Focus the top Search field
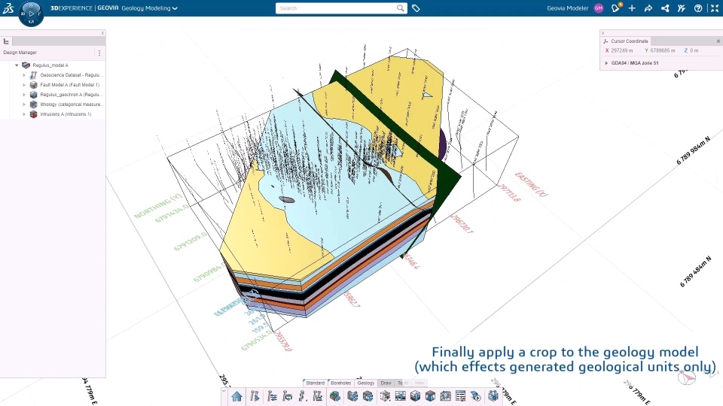 (x=337, y=8)
